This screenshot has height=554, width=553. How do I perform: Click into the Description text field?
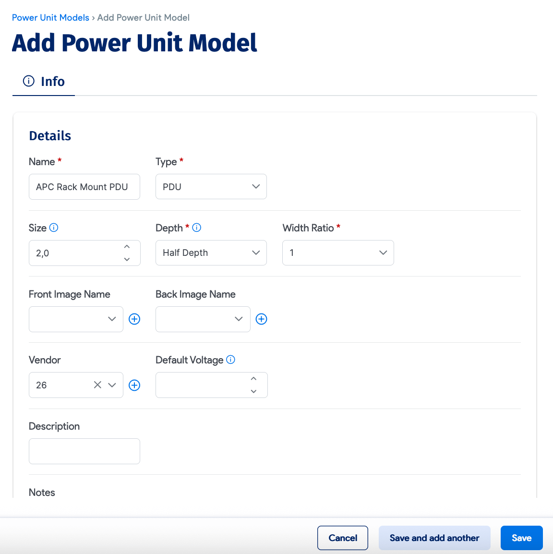click(84, 451)
